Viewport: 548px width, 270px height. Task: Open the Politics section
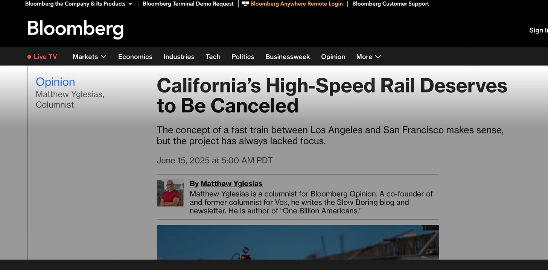243,57
